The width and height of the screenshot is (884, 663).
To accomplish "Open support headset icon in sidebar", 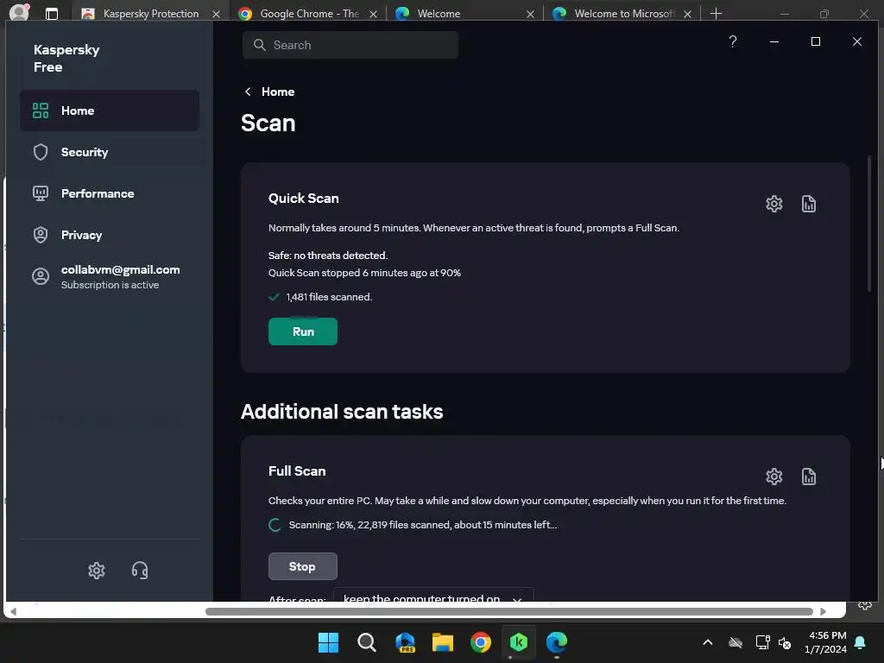I will point(140,571).
